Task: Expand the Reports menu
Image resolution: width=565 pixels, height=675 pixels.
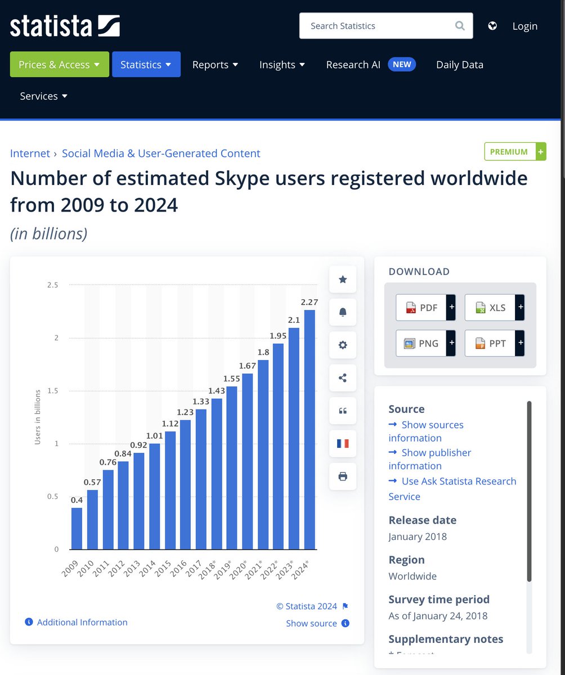Action: (216, 65)
